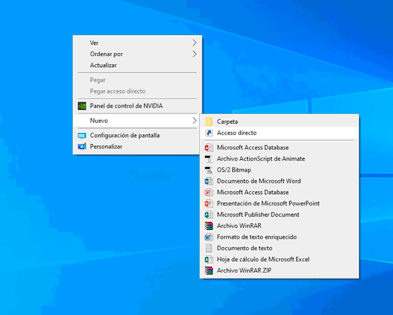Select Microsoft Access Database above Archivo ActionScript
The height and width of the screenshot is (315, 393).
(x=279, y=148)
